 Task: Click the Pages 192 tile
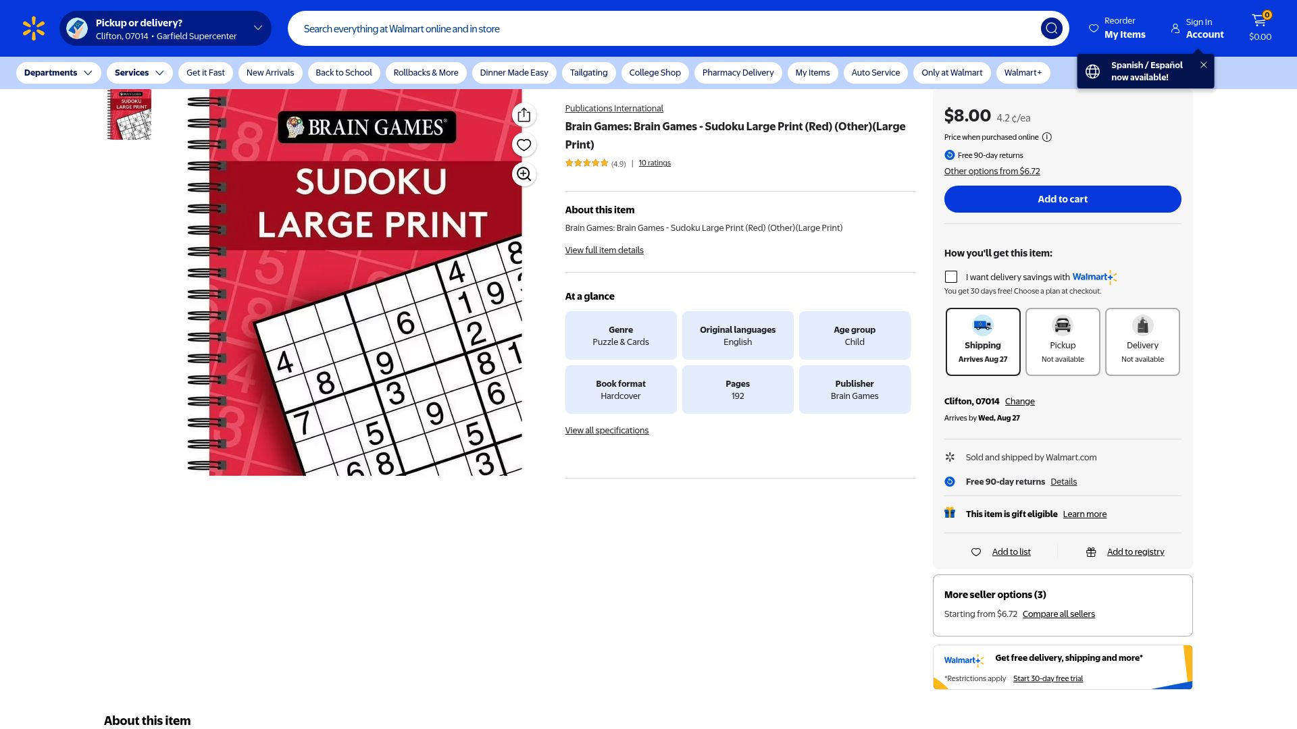tap(737, 389)
